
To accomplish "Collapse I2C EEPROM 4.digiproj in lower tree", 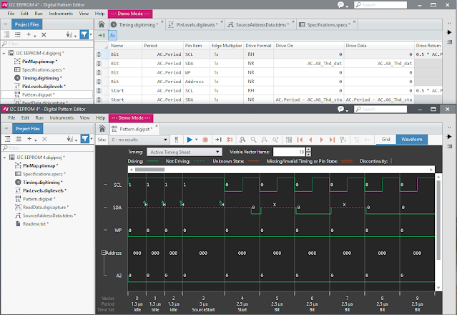I will [5, 157].
